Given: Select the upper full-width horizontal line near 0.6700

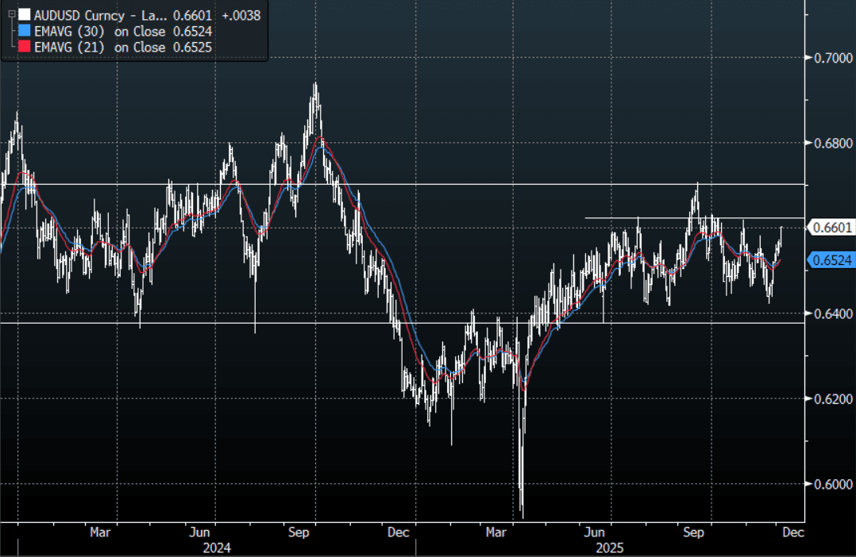Looking at the screenshot, I should [397, 184].
